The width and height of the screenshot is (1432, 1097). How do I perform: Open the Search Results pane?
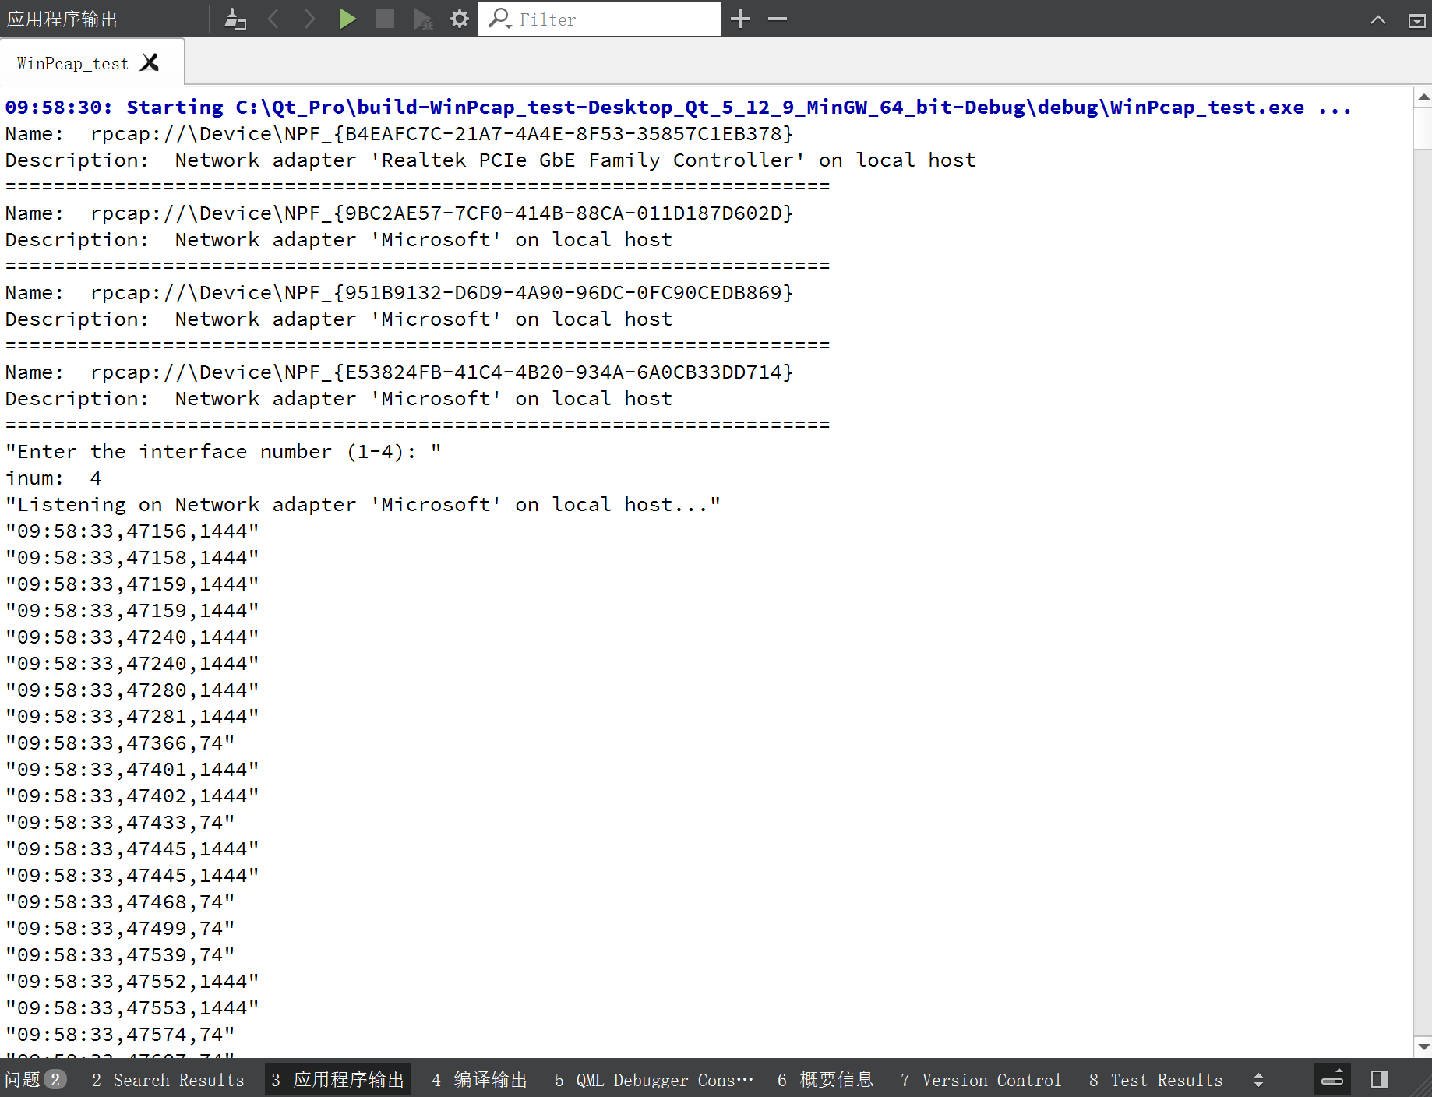(x=168, y=1079)
